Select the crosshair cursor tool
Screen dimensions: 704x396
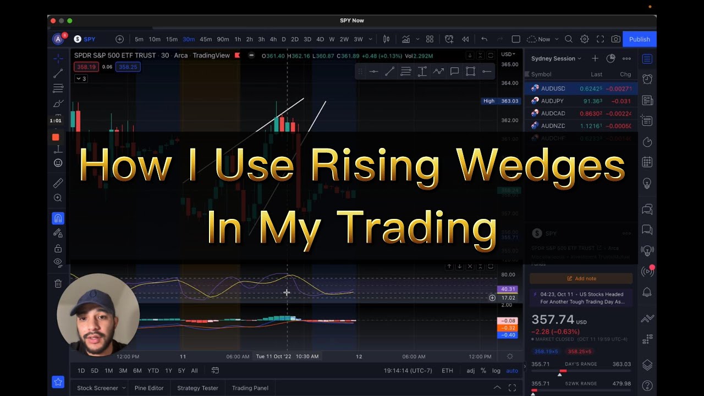coord(58,58)
